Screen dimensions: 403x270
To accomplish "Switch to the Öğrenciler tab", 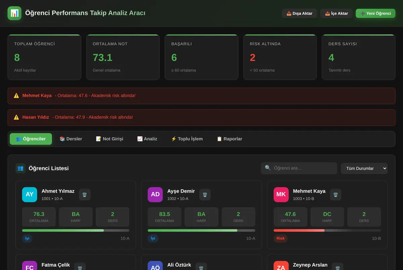I will 31,139.
